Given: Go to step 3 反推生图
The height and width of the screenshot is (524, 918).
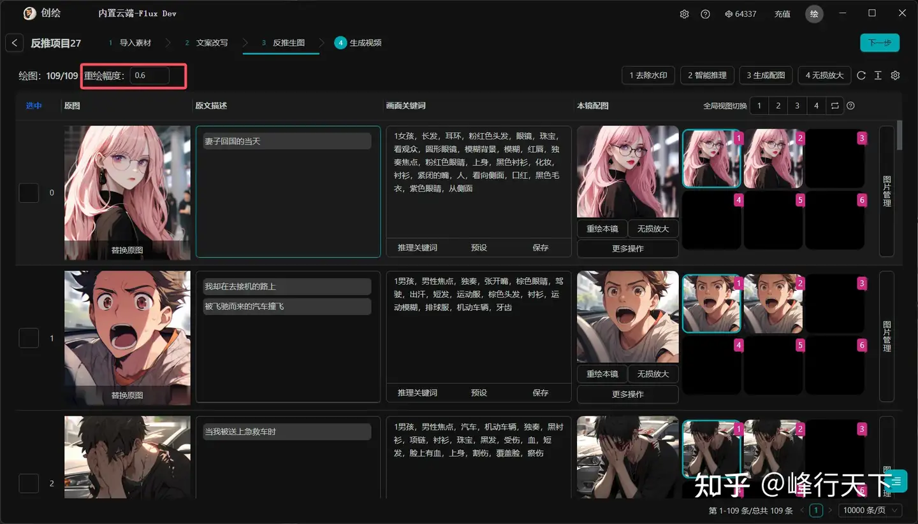Looking at the screenshot, I should tap(284, 43).
